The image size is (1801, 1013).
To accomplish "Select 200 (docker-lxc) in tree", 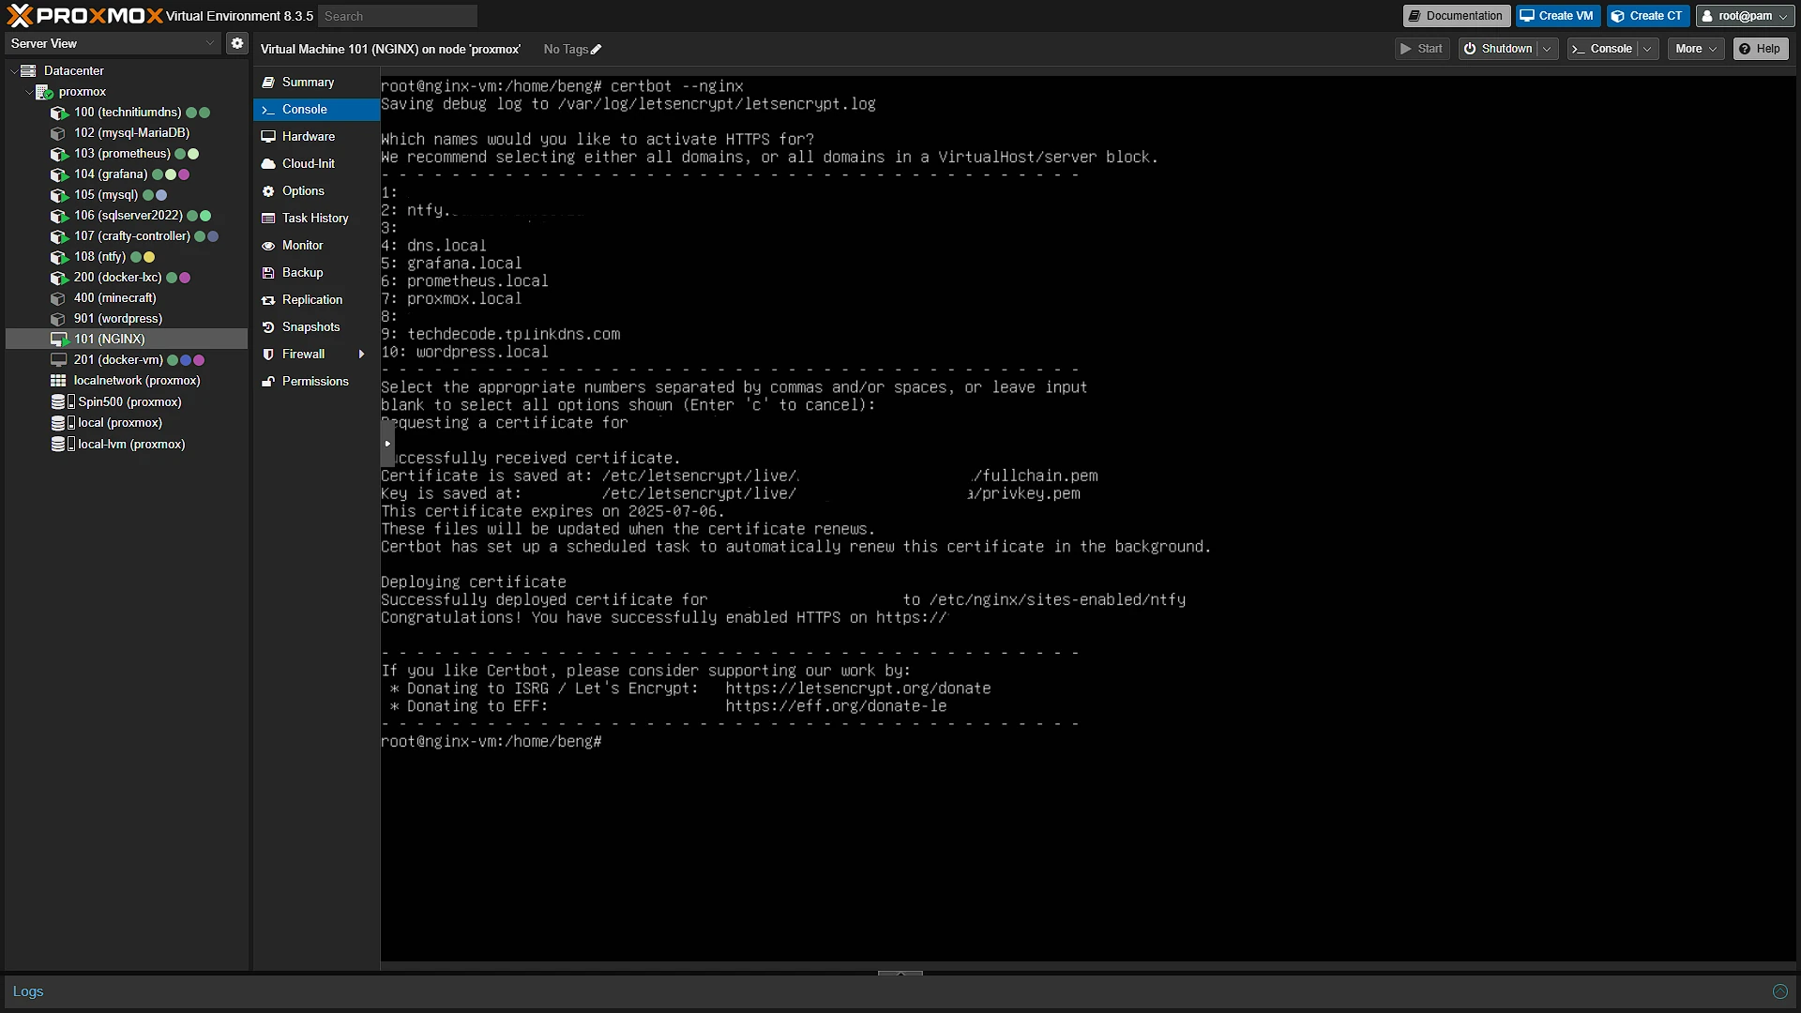I will [x=127, y=278].
